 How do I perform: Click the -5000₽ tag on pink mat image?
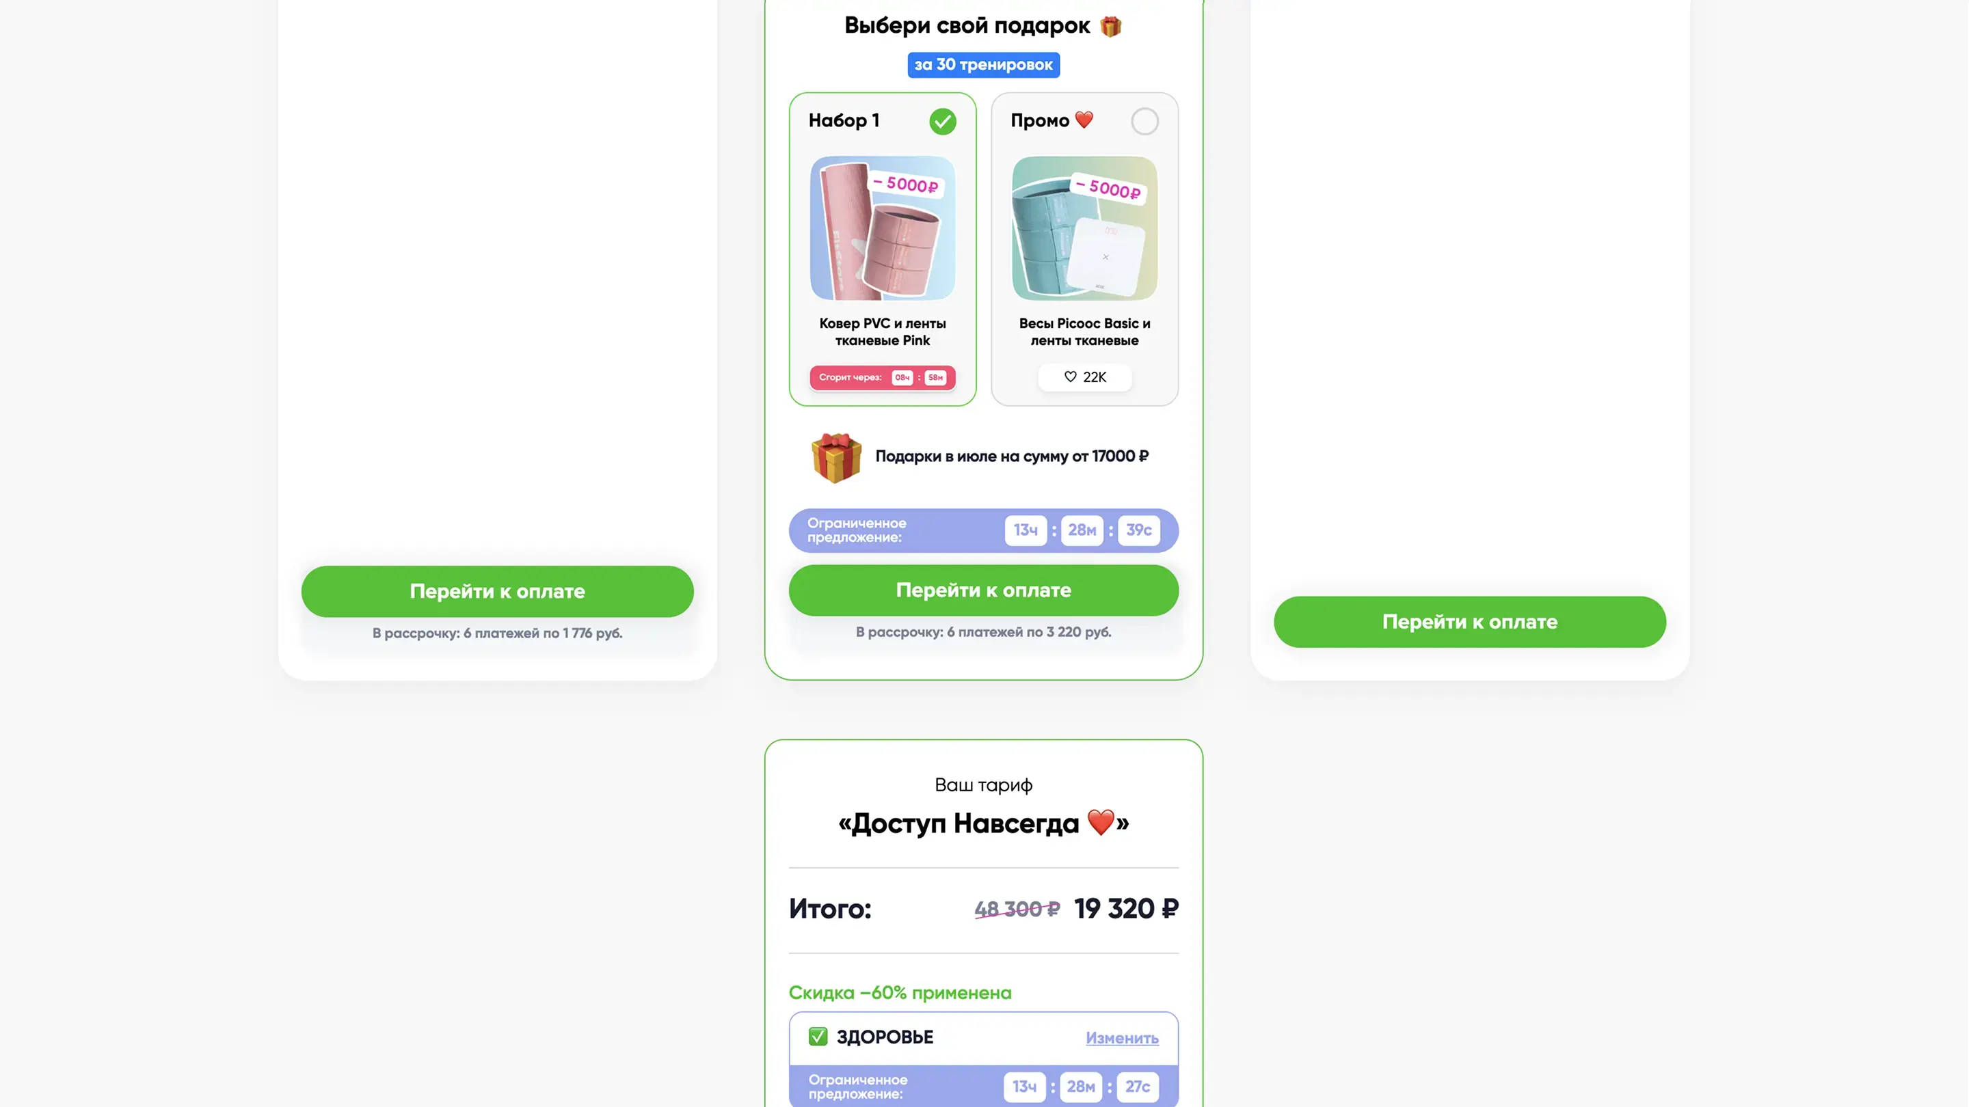[x=906, y=184]
